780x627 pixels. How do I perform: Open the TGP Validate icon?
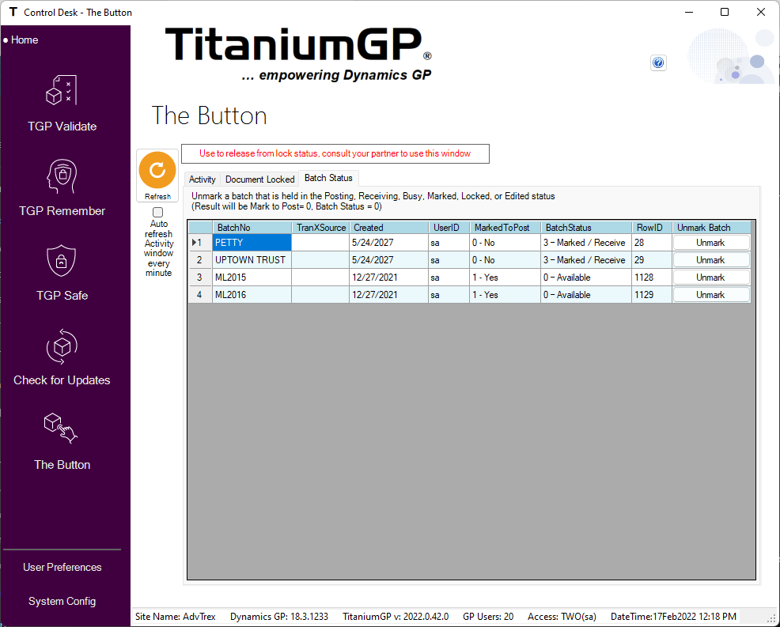coord(62,90)
